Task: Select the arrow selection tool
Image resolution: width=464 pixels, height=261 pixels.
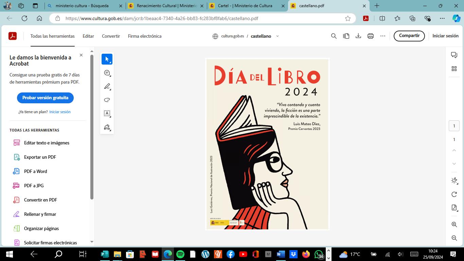Action: [x=107, y=59]
